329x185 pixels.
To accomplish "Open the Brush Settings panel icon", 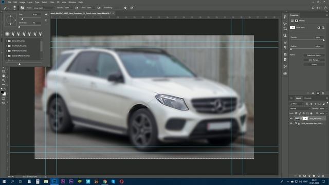I will tap(285, 24).
